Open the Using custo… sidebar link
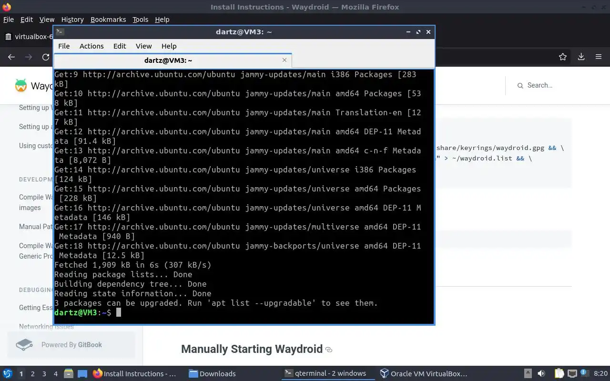 (36, 146)
